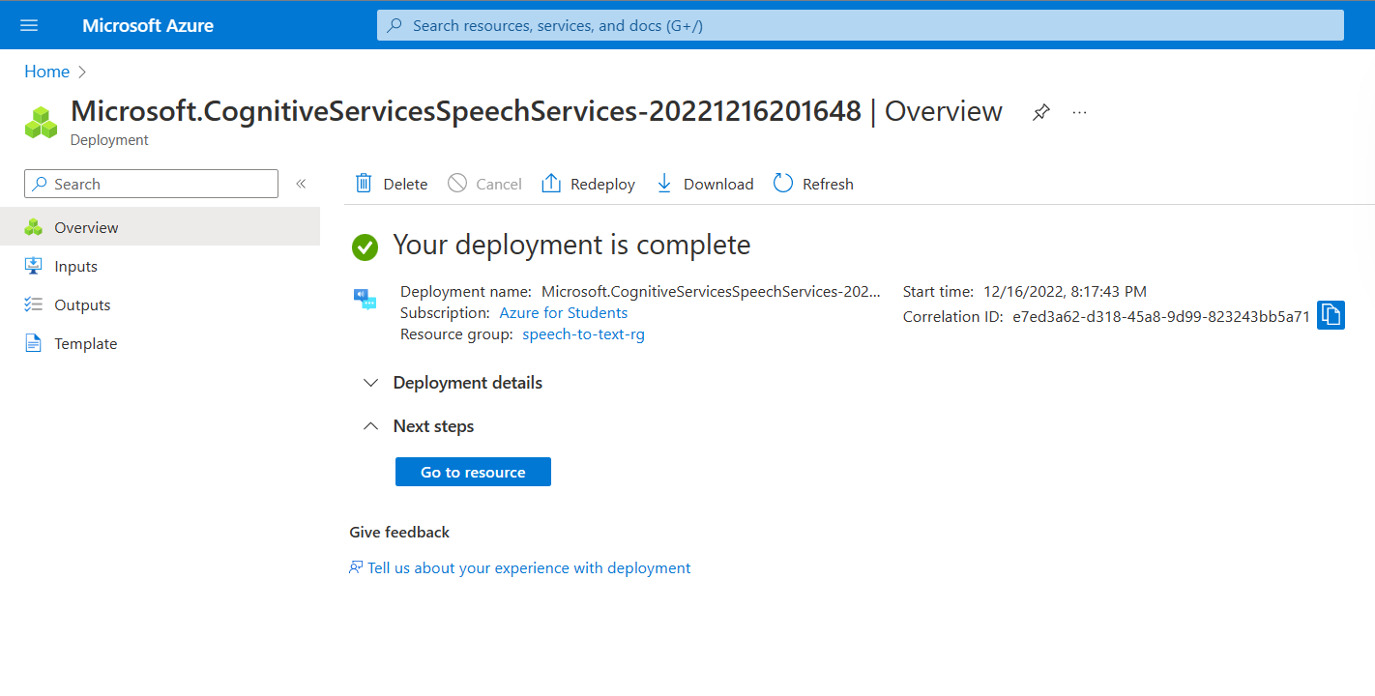The width and height of the screenshot is (1375, 696).
Task: Open the Azure for Students subscription link
Action: [563, 312]
